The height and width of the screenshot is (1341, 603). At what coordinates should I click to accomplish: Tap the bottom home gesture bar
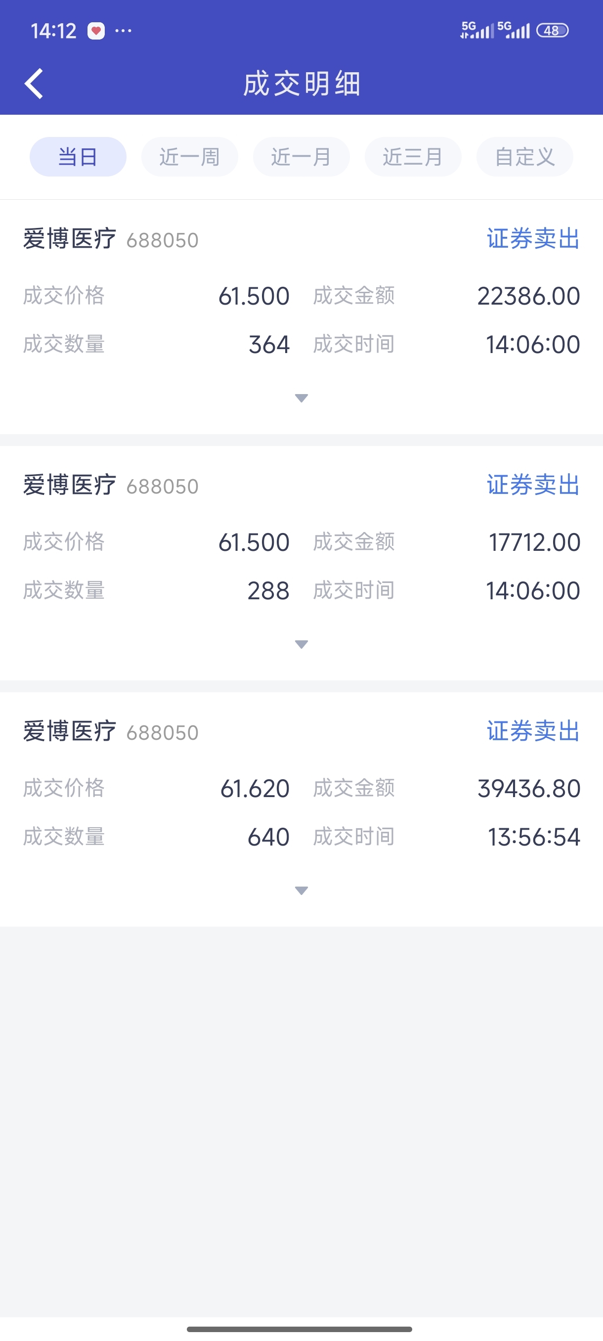point(300,1329)
